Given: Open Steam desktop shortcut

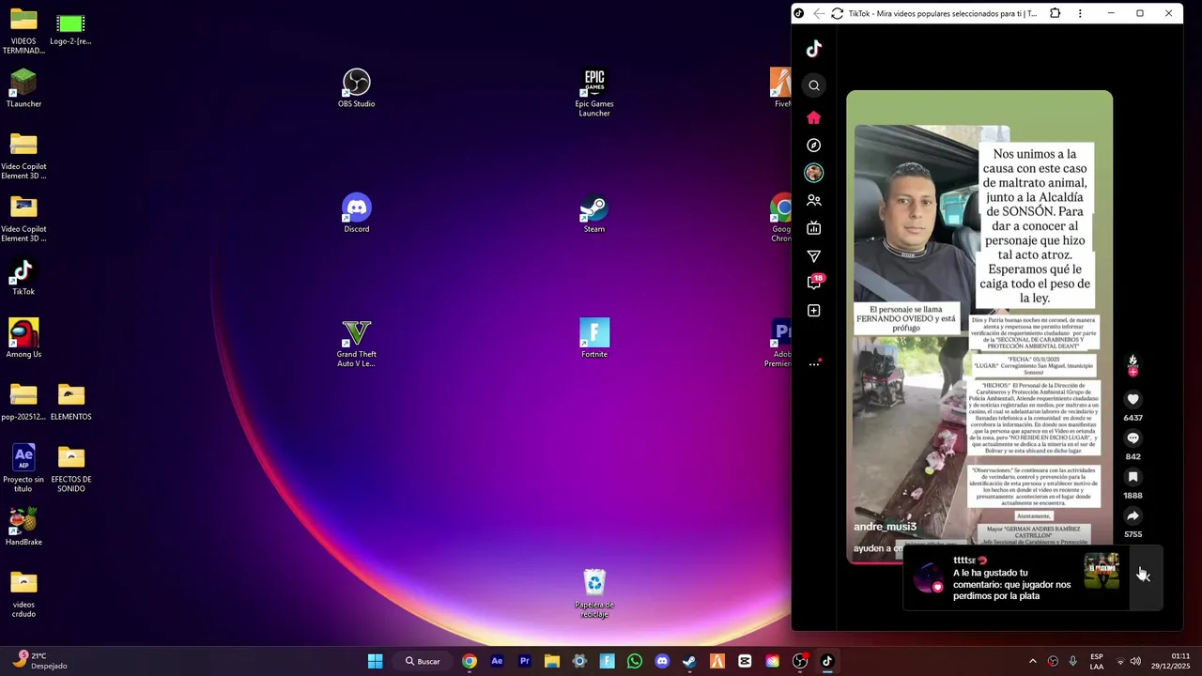Looking at the screenshot, I should pyautogui.click(x=594, y=213).
